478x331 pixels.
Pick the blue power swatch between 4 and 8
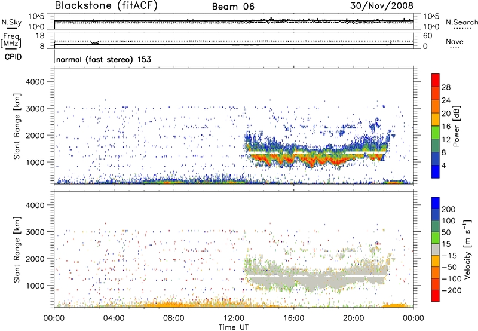click(436, 159)
